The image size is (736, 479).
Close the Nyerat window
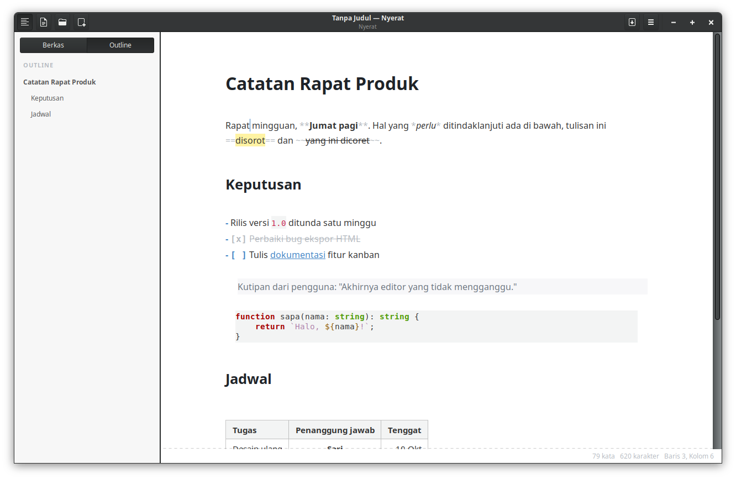(711, 22)
